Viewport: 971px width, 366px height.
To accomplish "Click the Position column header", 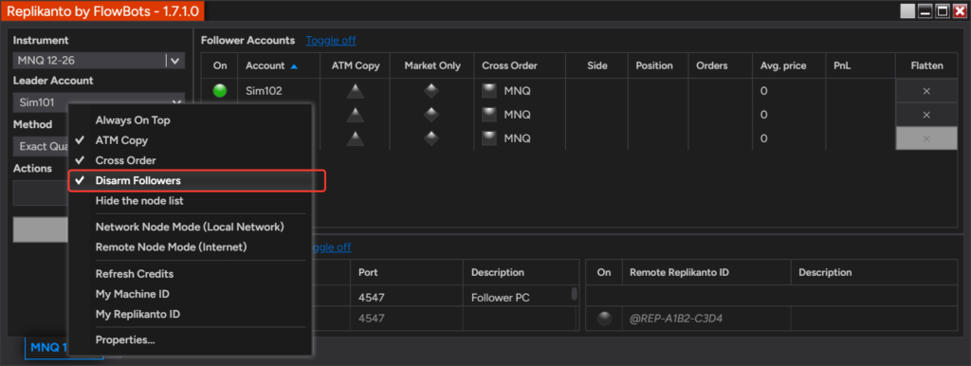I will click(x=658, y=65).
